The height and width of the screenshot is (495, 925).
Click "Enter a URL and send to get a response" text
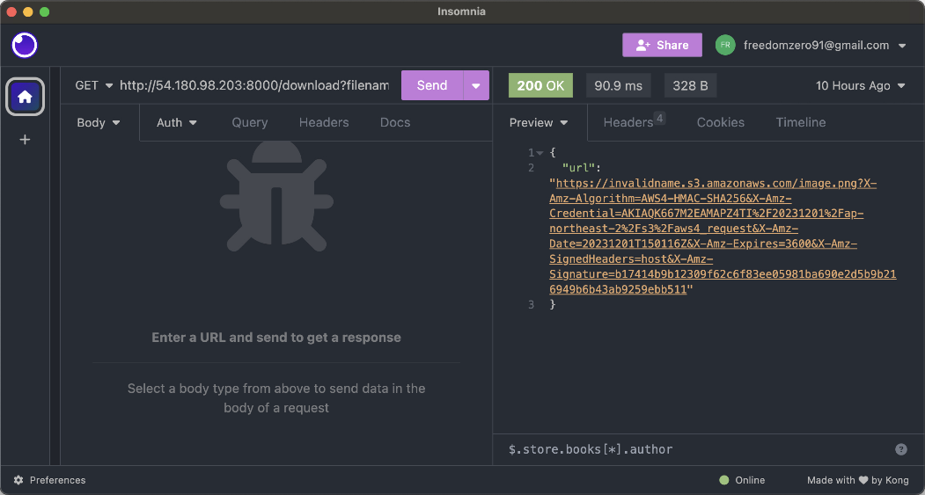[276, 338]
